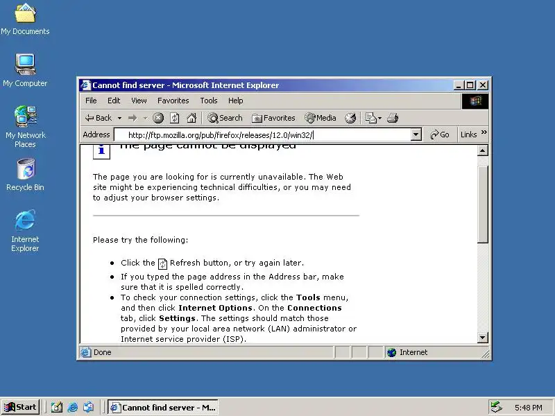Image resolution: width=555 pixels, height=416 pixels.
Task: Click the 'Cannot find server' taskbar button
Action: pos(163,408)
